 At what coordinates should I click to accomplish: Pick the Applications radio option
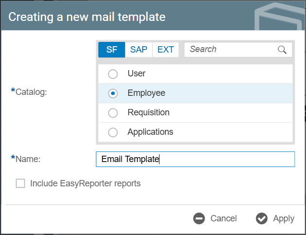click(113, 132)
